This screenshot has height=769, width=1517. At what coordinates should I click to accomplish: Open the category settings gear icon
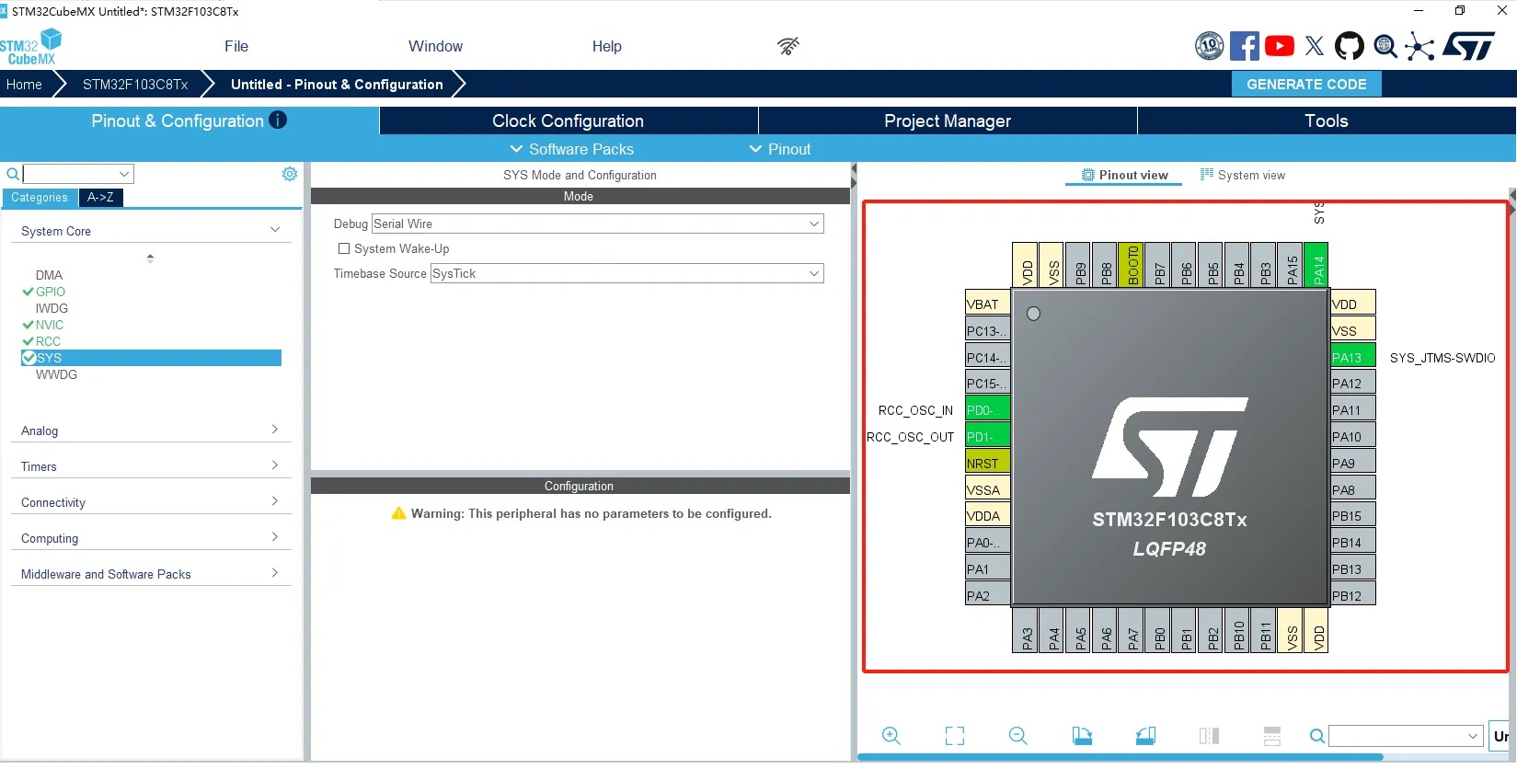pyautogui.click(x=290, y=174)
